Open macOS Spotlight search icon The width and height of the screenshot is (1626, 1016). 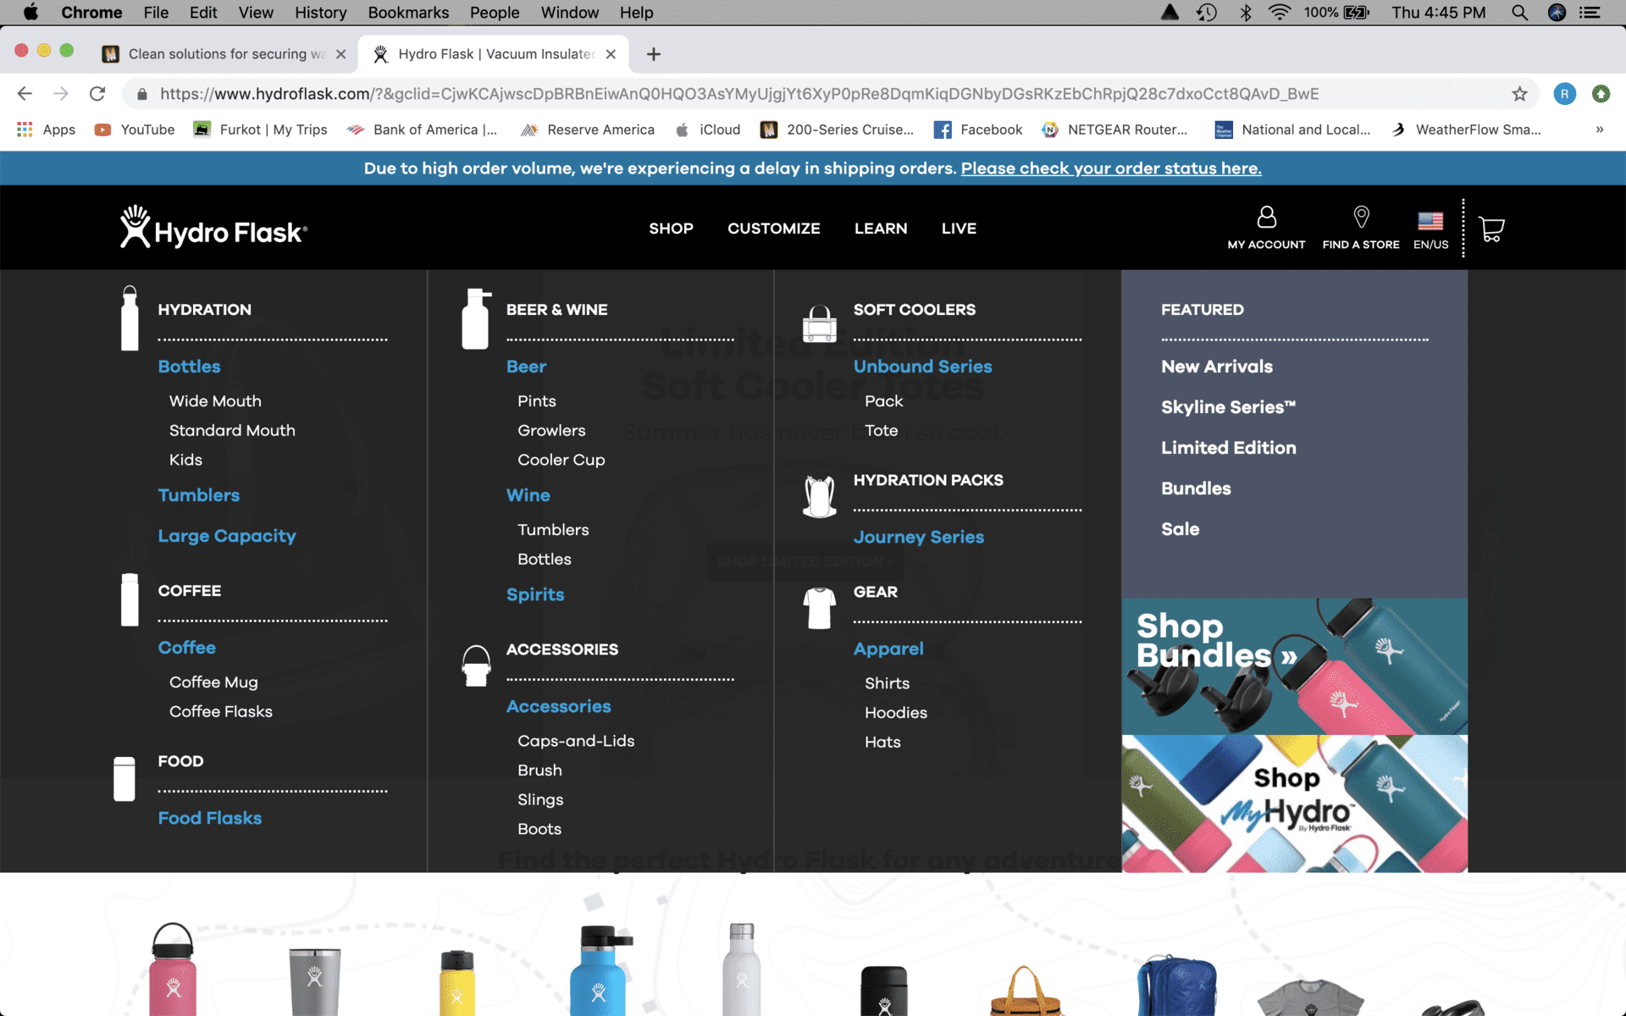point(1519,13)
